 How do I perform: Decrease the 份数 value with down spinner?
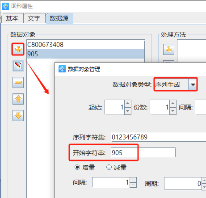173,111
